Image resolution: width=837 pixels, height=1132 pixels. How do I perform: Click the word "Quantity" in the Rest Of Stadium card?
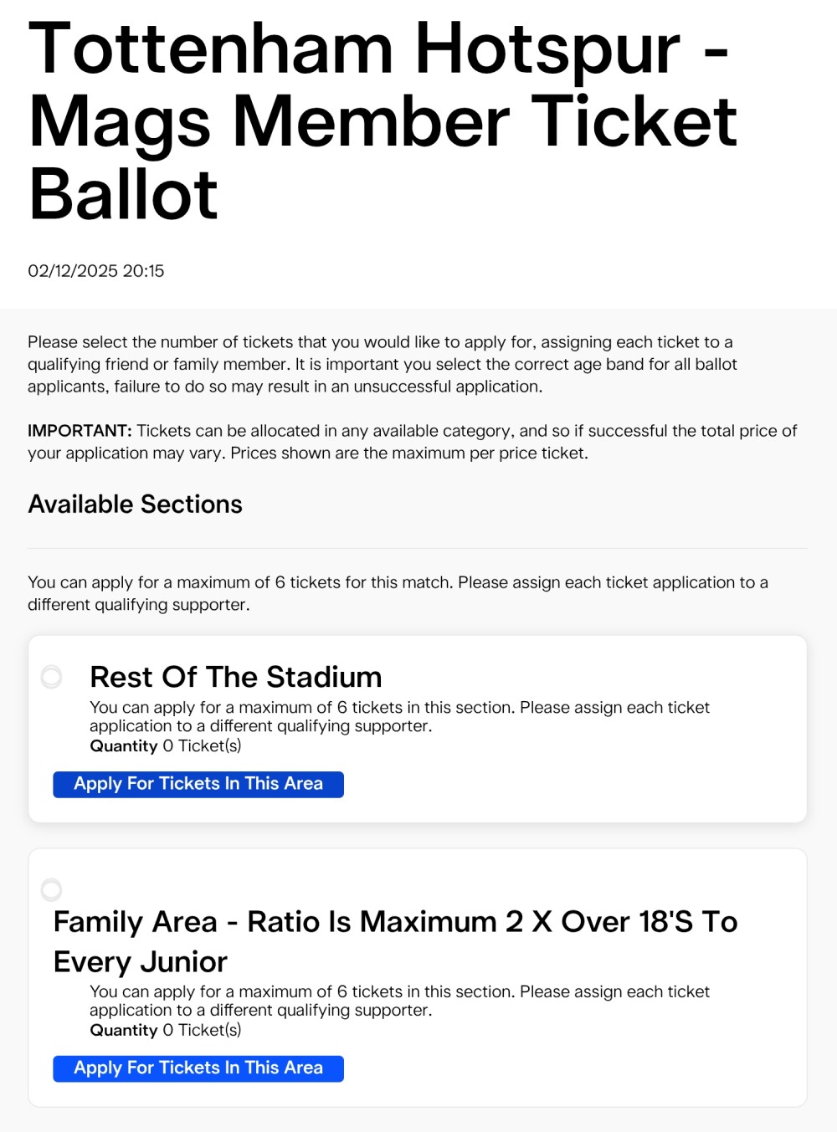[x=124, y=746]
